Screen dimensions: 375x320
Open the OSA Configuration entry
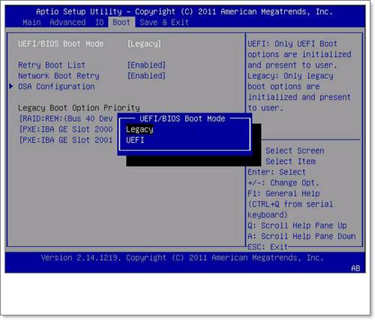[56, 86]
